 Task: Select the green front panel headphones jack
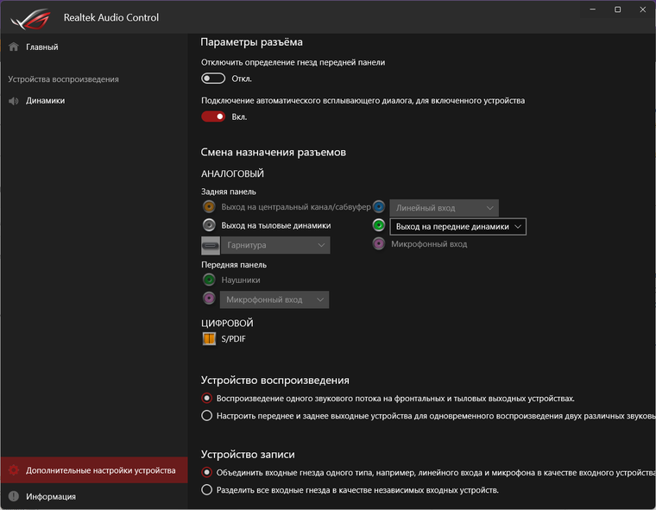(209, 280)
